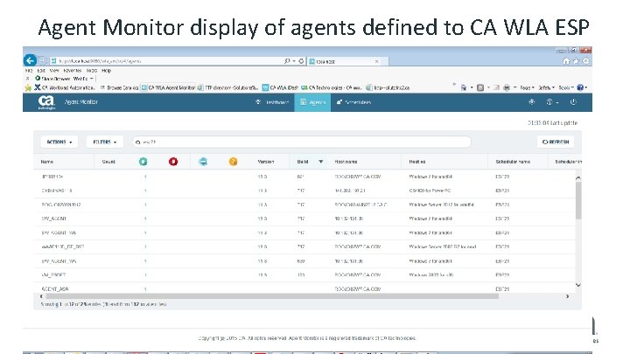This screenshot has width=630, height=354.
Task: Click the Windows Server 2012 for amd64 cell
Action: coord(441,205)
